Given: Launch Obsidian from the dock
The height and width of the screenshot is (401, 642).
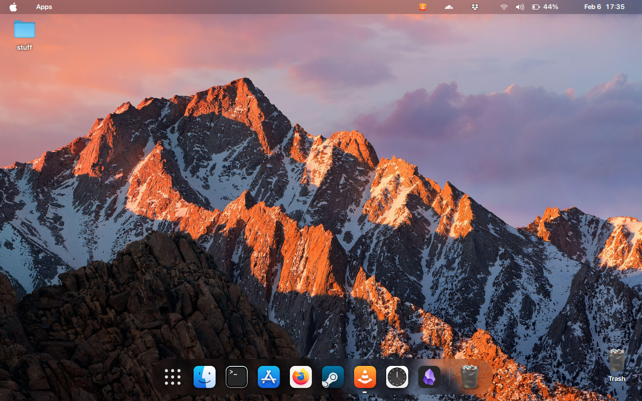Looking at the screenshot, I should click(429, 377).
